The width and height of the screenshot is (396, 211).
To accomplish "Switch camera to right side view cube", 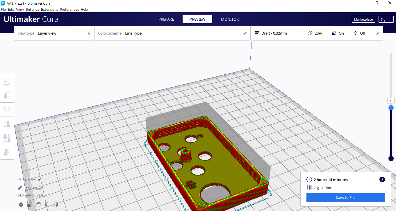I will pyautogui.click(x=56, y=205).
